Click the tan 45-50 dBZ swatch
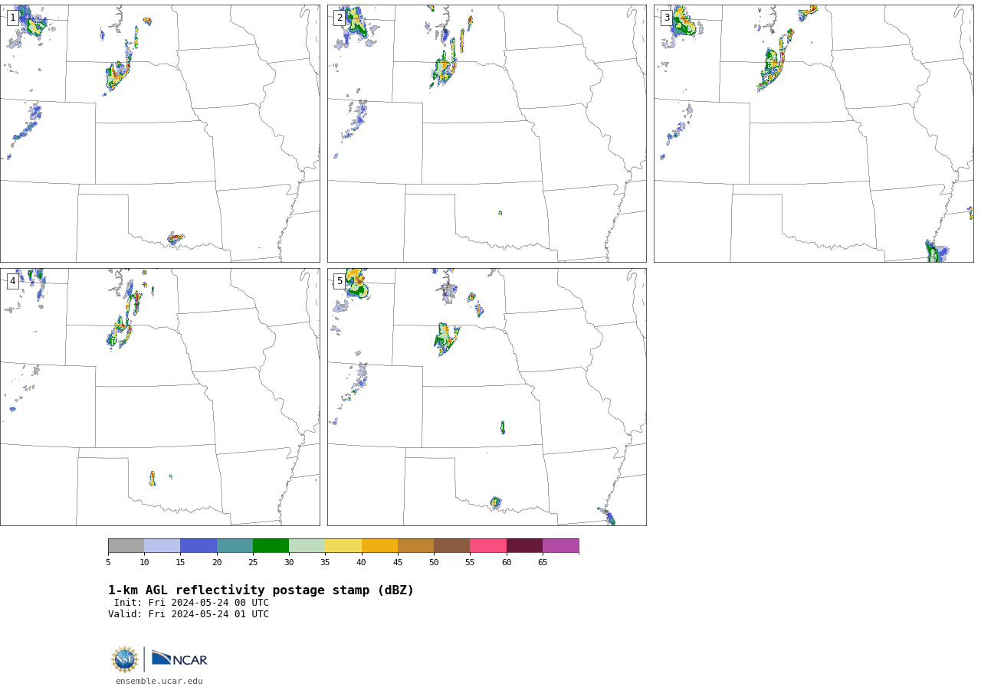Viewport: 981px width, 690px height. pyautogui.click(x=415, y=546)
